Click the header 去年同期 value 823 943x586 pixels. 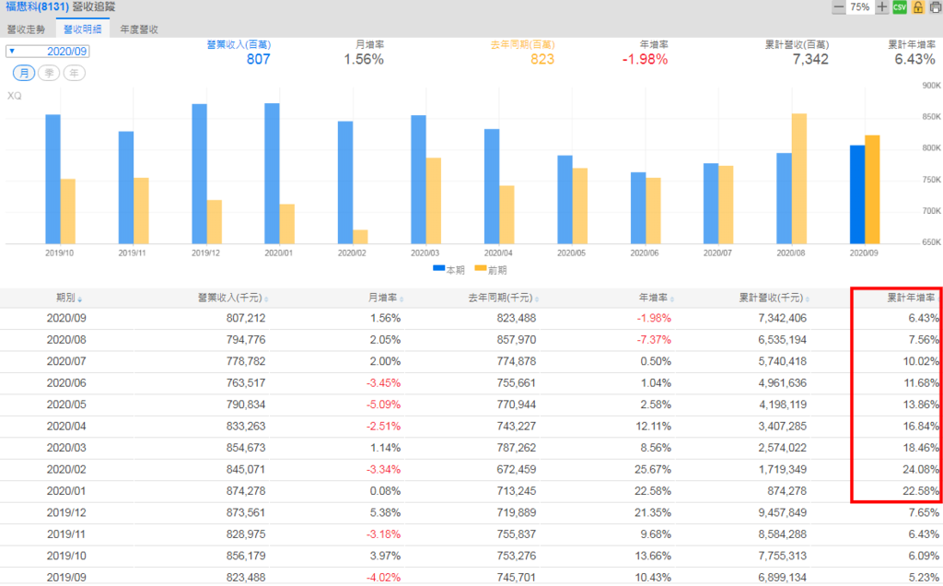pyautogui.click(x=541, y=59)
